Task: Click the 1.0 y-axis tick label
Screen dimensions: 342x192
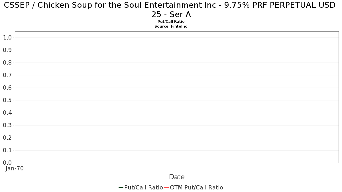Action: [7, 38]
